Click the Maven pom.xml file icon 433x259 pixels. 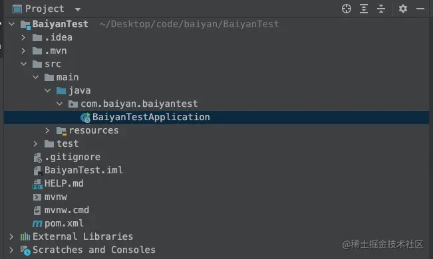point(37,223)
